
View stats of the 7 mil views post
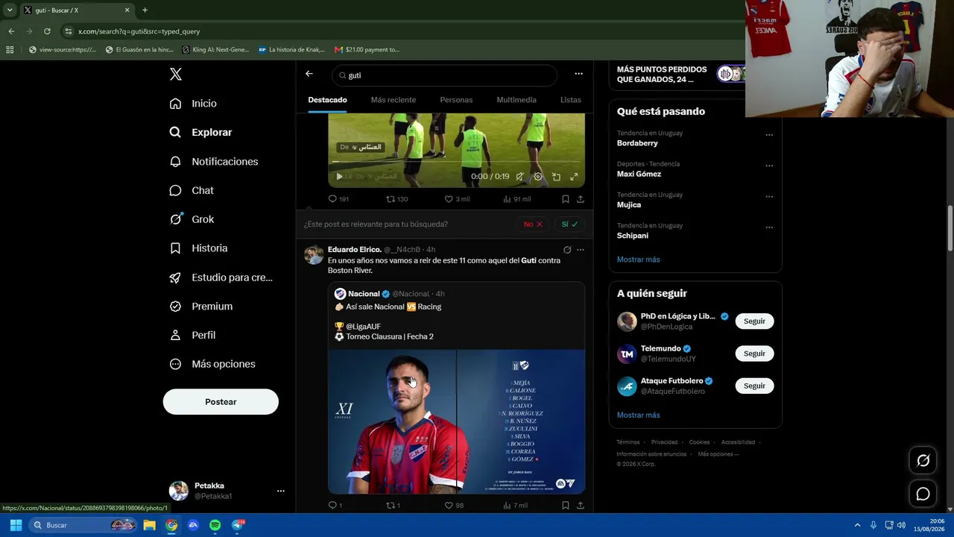point(516,506)
